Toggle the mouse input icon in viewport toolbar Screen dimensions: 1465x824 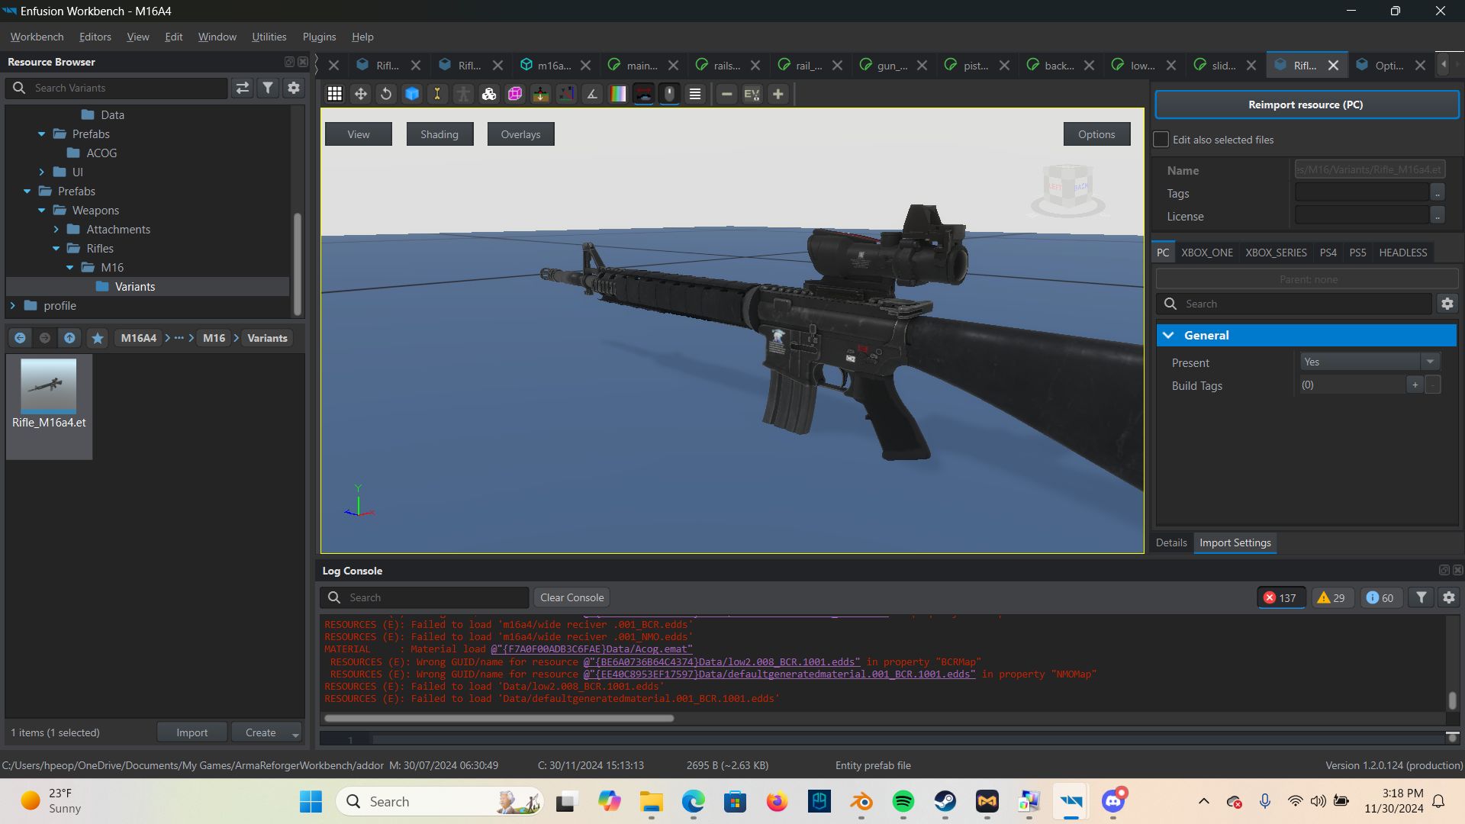pyautogui.click(x=669, y=94)
